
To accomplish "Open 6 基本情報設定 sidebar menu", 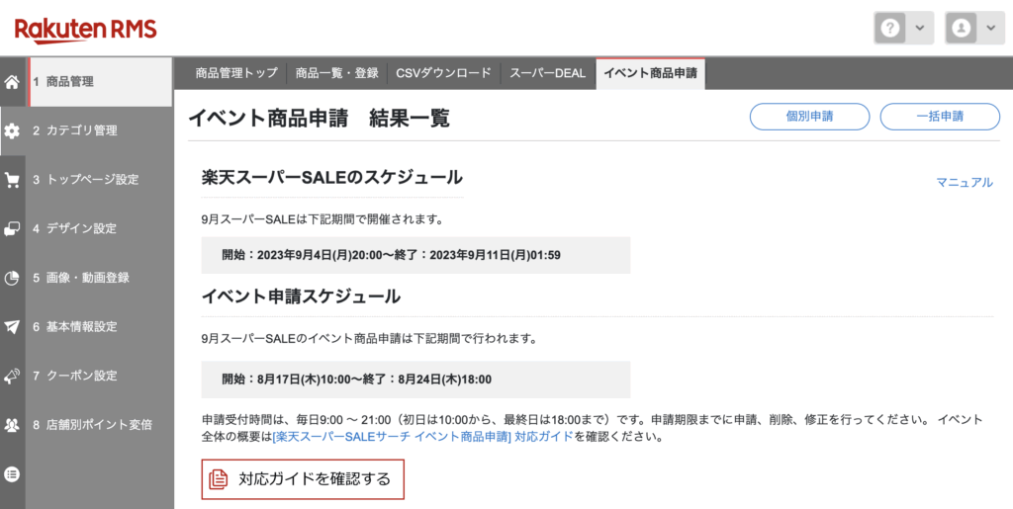I will click(100, 327).
